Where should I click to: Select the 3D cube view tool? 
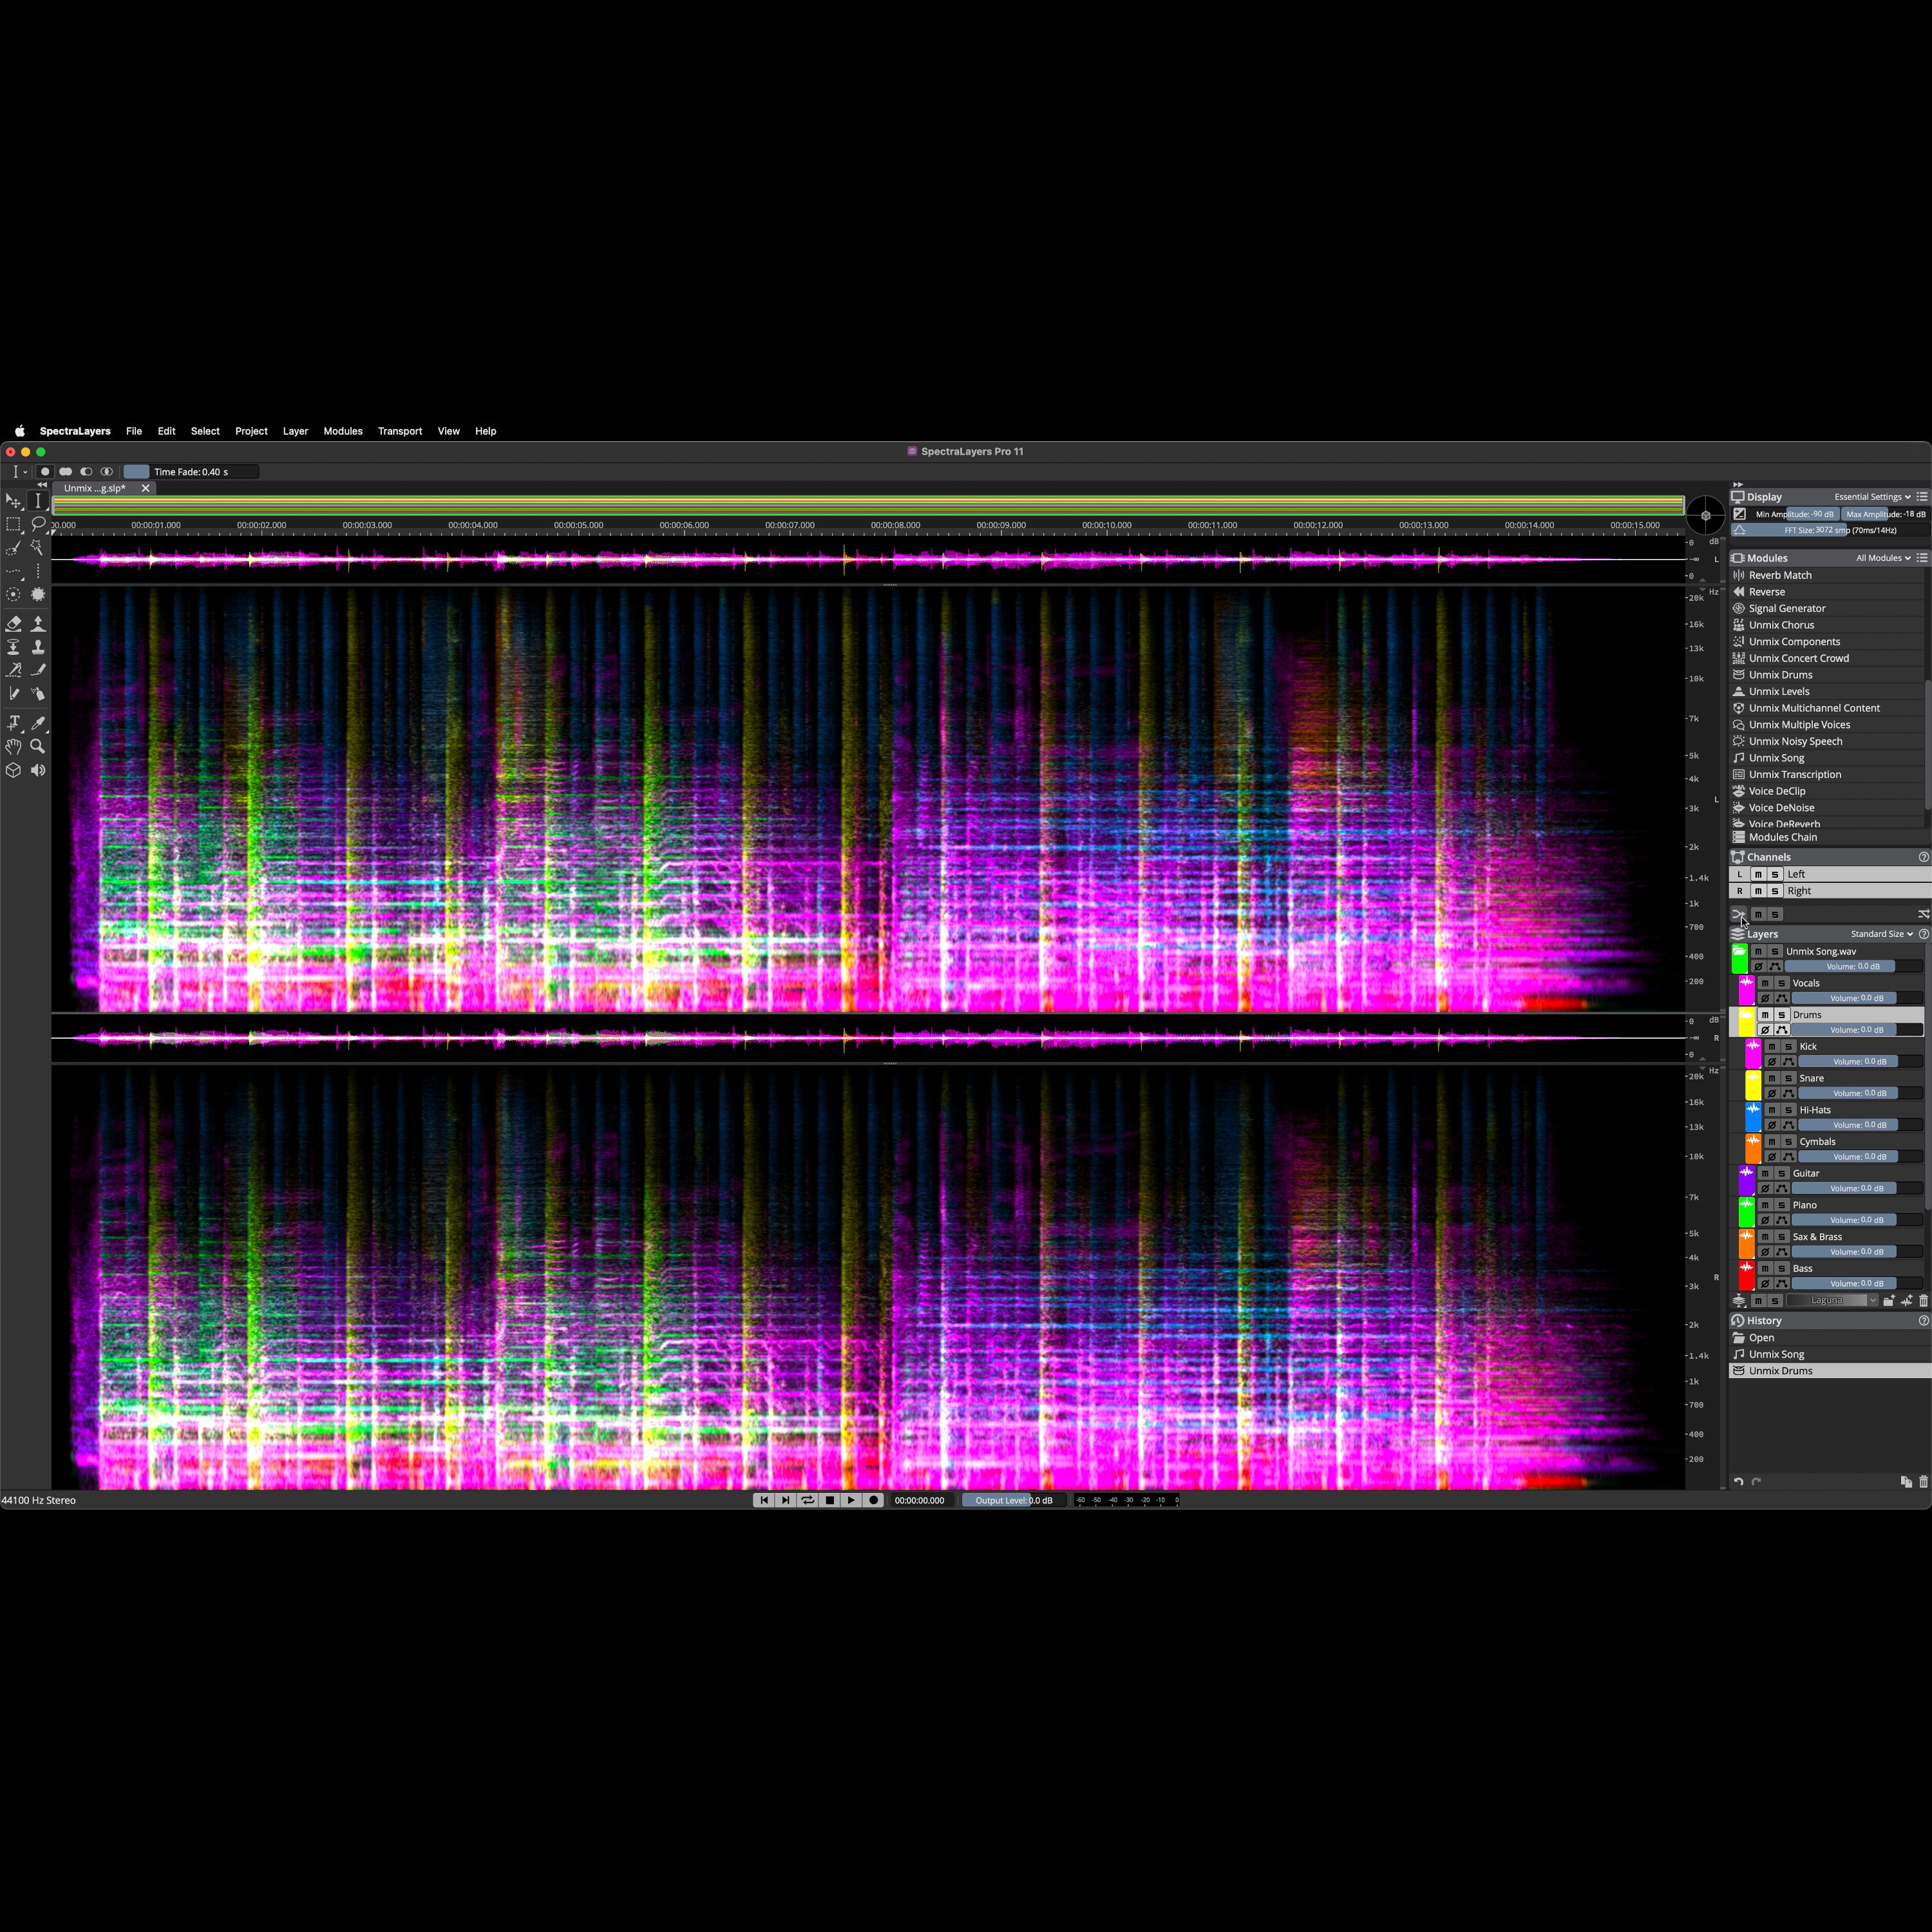pos(14,770)
